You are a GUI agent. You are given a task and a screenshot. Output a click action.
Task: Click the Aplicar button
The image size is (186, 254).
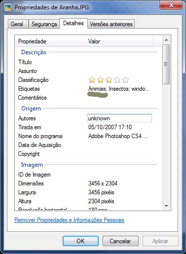[160, 241]
